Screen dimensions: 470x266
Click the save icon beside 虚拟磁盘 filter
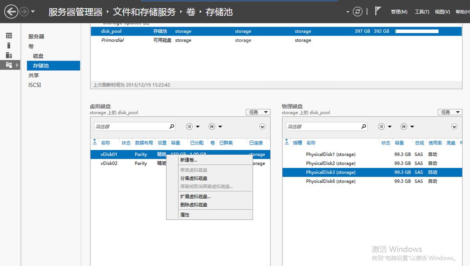(x=211, y=126)
